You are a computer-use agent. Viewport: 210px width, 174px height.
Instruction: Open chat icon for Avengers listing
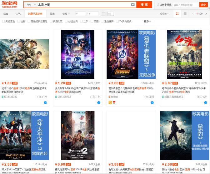(152, 102)
